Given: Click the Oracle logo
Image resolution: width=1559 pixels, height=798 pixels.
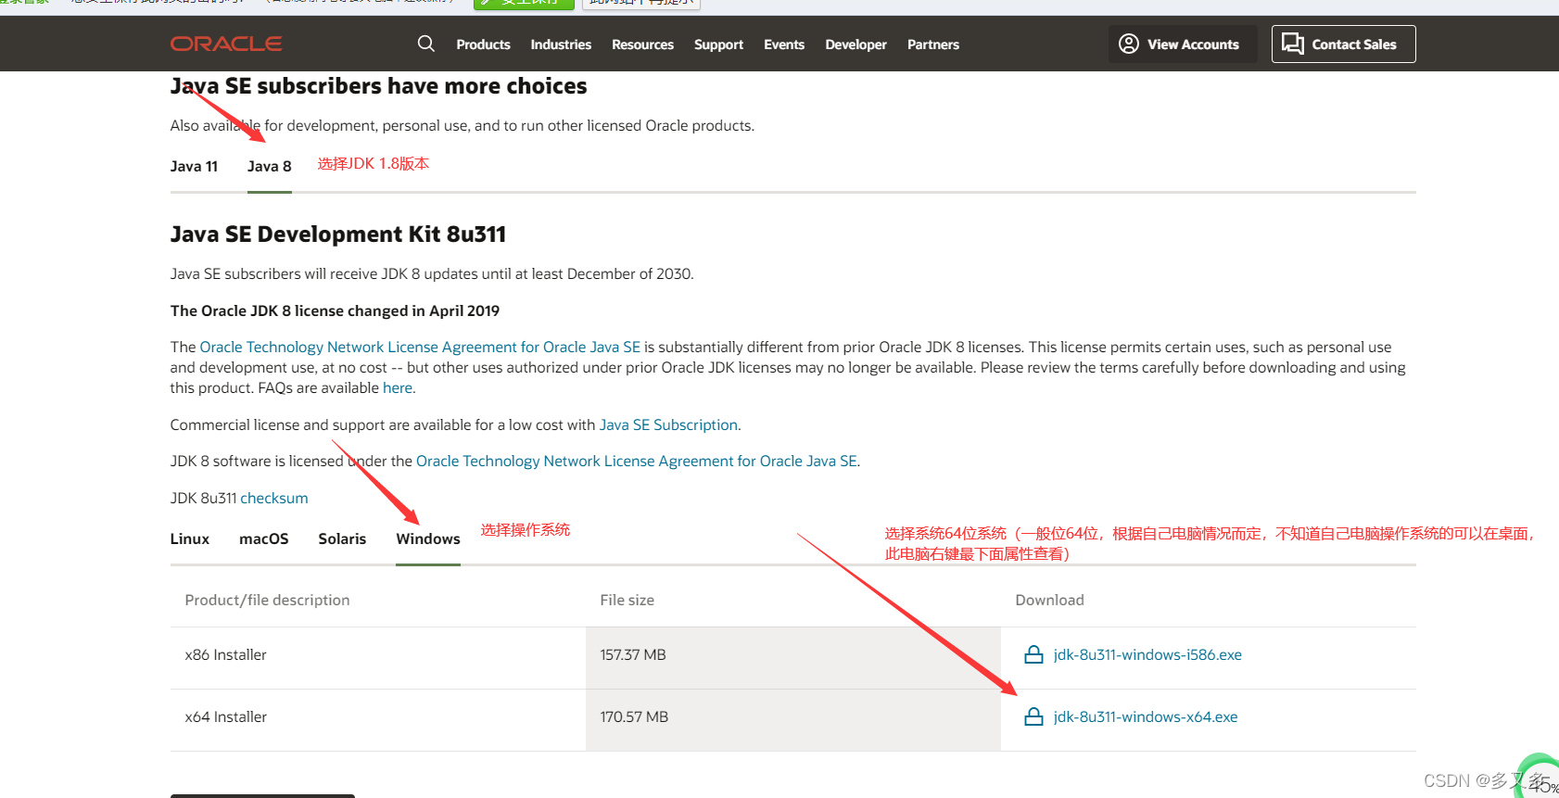Looking at the screenshot, I should (x=226, y=44).
